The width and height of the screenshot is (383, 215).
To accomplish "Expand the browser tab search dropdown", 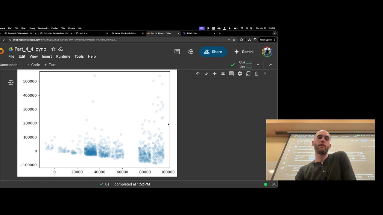I will coord(274,33).
